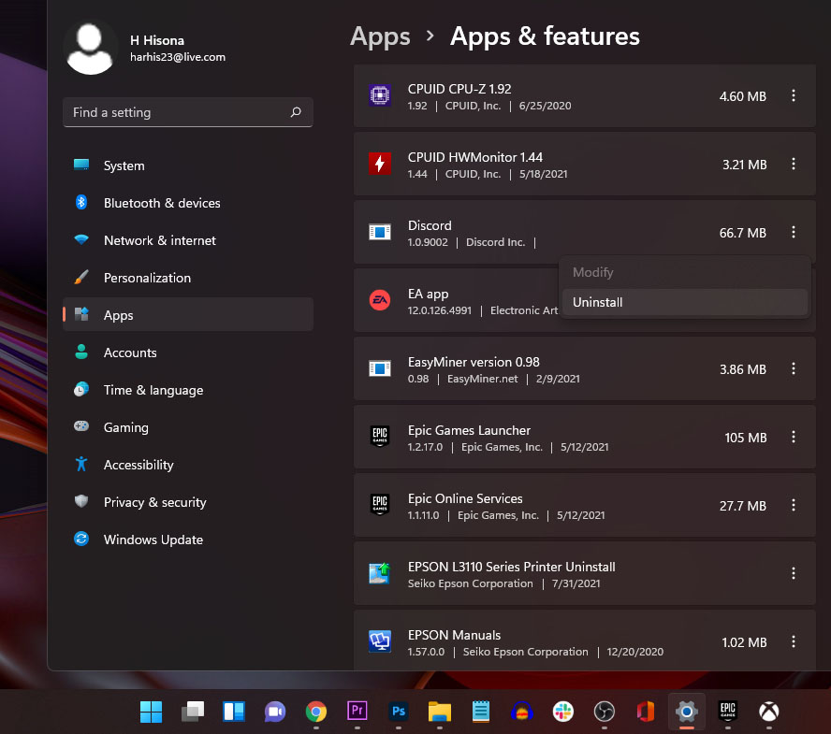Open more options for Epic Online Services
The width and height of the screenshot is (831, 734).
794,505
